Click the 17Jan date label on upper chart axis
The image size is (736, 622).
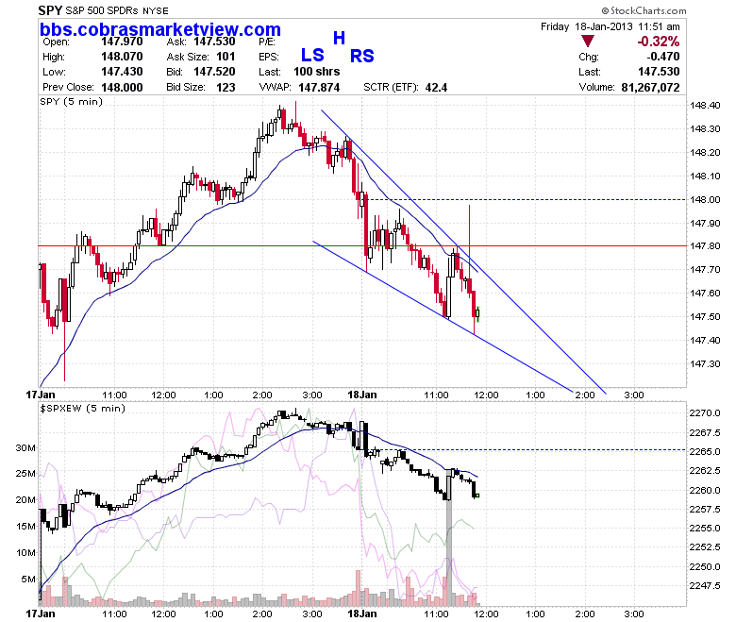click(41, 395)
